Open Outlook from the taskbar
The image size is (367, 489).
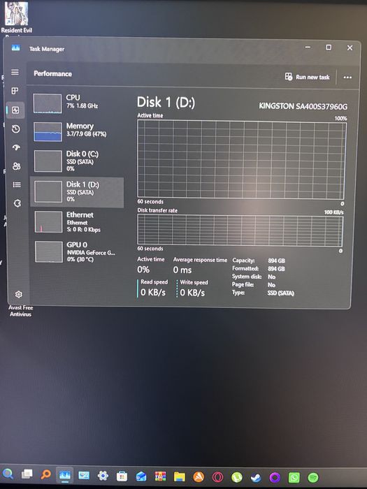(141, 476)
